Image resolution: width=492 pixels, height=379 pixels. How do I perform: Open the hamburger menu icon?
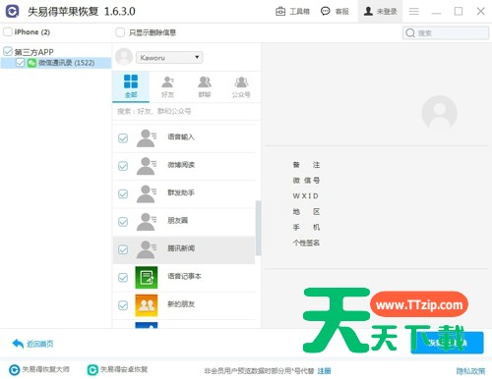pyautogui.click(x=414, y=12)
